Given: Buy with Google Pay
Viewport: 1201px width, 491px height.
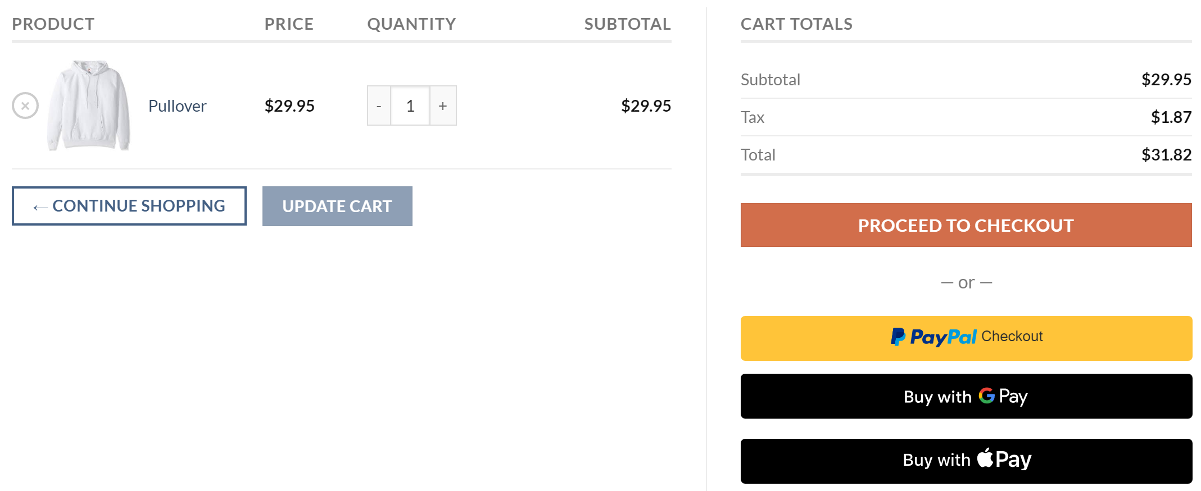Looking at the screenshot, I should pyautogui.click(x=966, y=396).
